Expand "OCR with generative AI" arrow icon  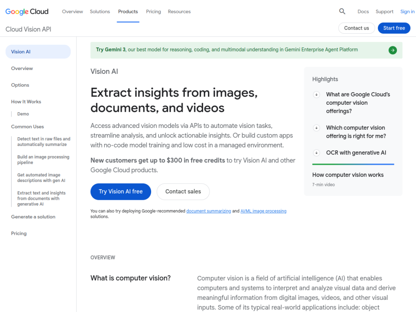tap(316, 153)
